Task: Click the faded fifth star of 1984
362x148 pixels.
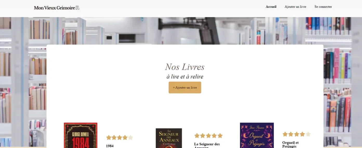Action: (130, 138)
